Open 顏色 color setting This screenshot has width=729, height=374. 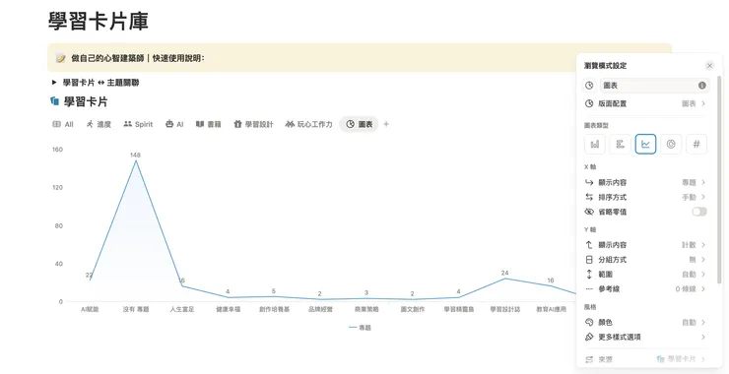645,323
